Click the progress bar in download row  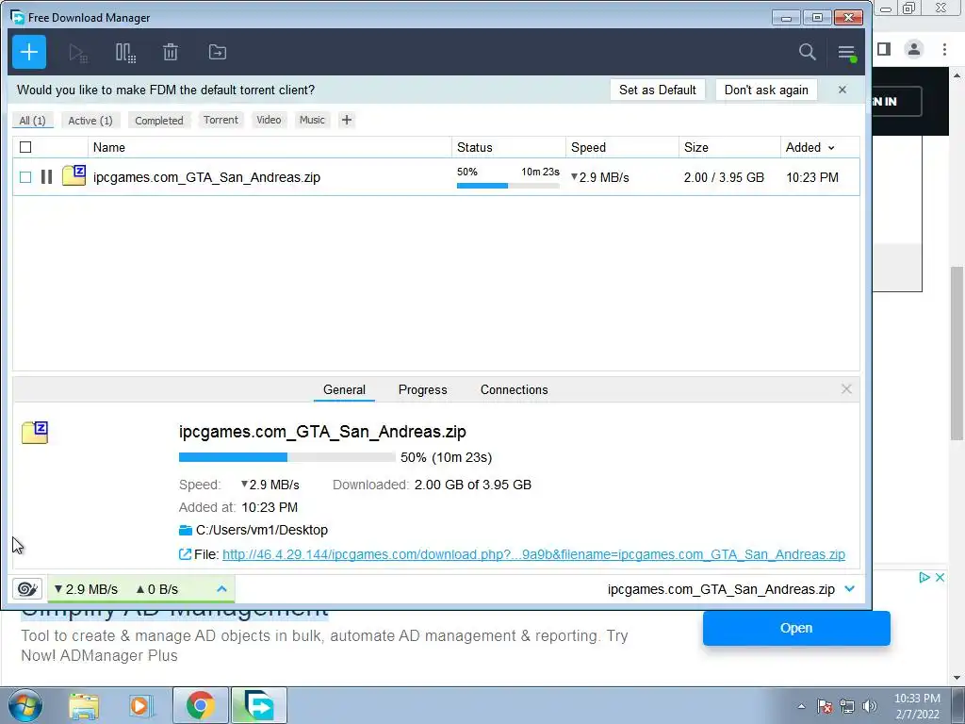pyautogui.click(x=508, y=186)
